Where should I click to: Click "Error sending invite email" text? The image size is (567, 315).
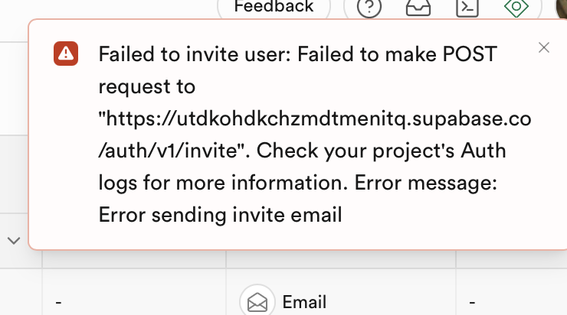[220, 215]
